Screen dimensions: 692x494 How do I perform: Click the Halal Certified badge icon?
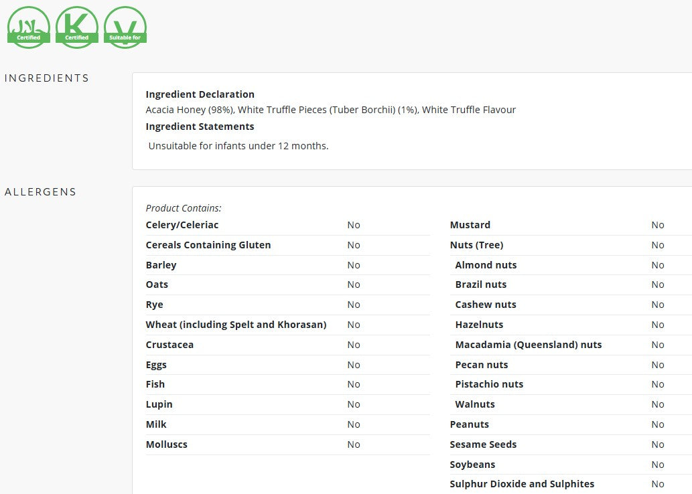click(29, 27)
